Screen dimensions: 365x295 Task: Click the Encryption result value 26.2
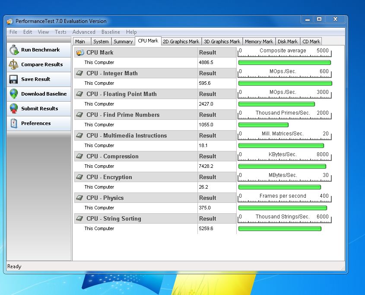click(x=203, y=187)
